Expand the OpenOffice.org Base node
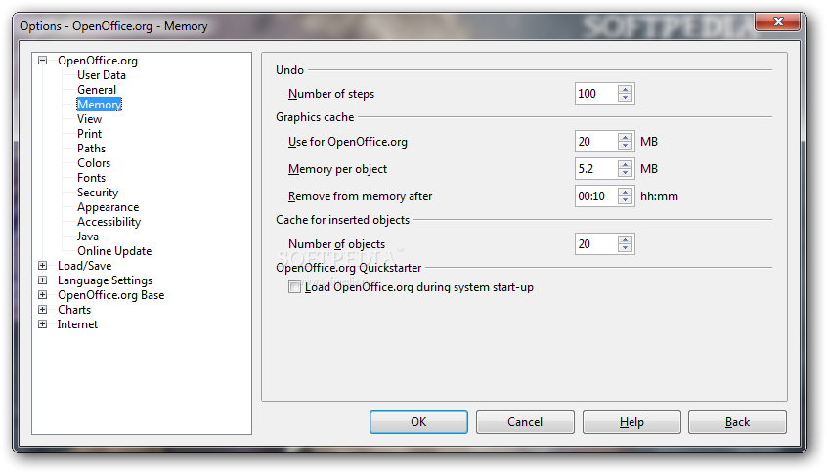This screenshot has height=473, width=827. click(43, 295)
